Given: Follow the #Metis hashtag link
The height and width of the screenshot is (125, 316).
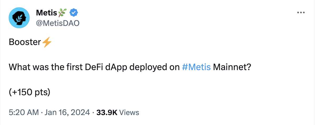Looking at the screenshot, I should point(196,67).
